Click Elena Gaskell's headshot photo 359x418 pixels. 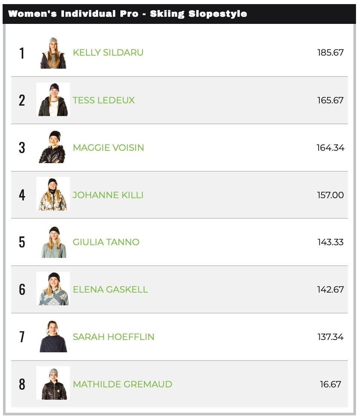point(53,289)
